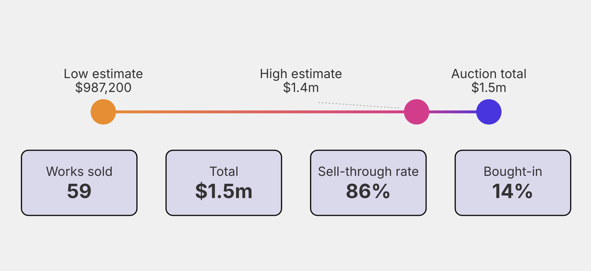Click the orange Low estimate dot
Viewport: 591px width, 271px height.
(103, 112)
